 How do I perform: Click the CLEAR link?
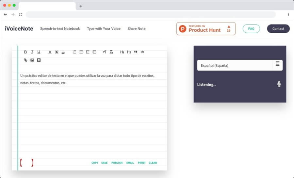click(153, 163)
